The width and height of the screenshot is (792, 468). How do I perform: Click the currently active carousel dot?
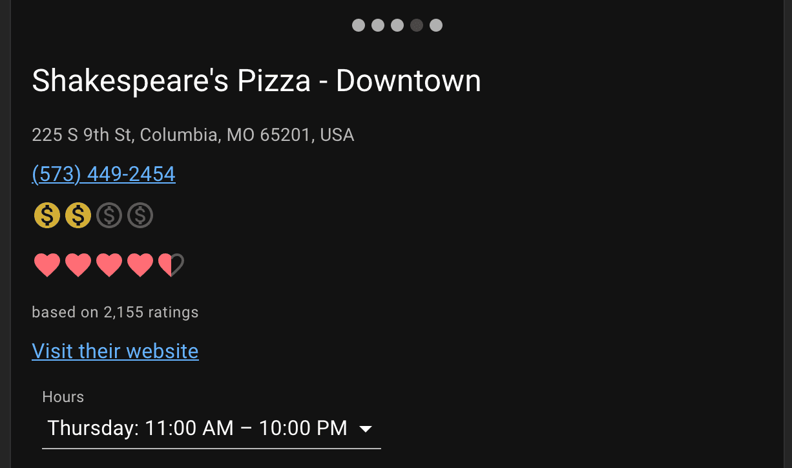[417, 25]
